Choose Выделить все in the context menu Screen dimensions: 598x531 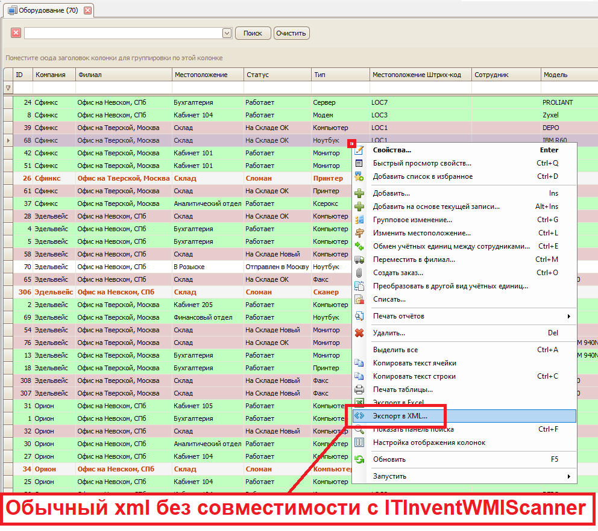coord(464,350)
